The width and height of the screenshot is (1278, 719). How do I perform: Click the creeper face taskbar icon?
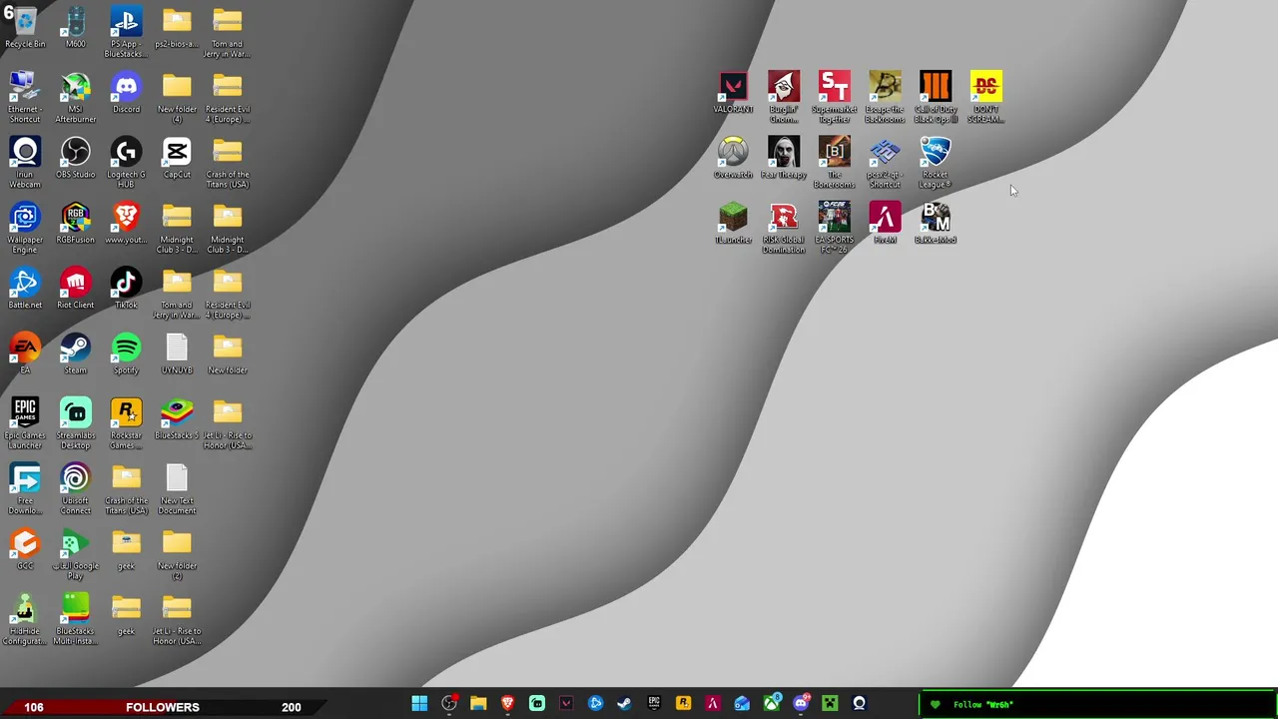(830, 704)
